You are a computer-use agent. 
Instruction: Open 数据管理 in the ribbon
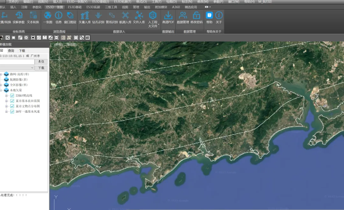(x=183, y=15)
